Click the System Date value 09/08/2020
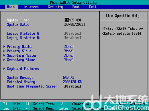Viewport: 149px width, 111px height. [x=74, y=25]
